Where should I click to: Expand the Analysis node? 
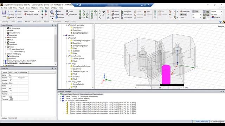6,42
